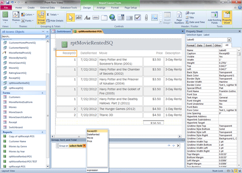Insert Page Numbers
Screen dimensions: 242x173
click(179, 18)
